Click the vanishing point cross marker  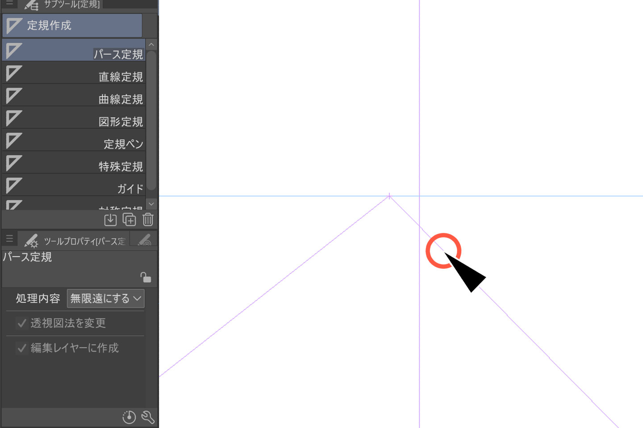(389, 196)
